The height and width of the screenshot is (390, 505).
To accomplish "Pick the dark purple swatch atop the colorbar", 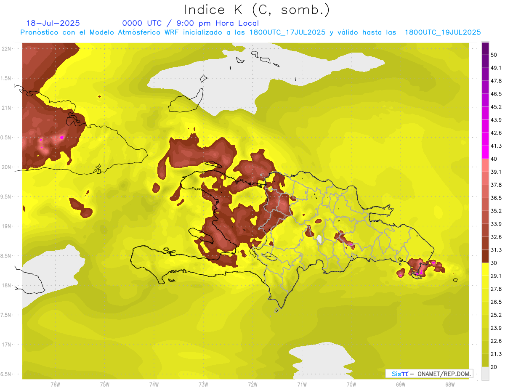I will pyautogui.click(x=485, y=48).
